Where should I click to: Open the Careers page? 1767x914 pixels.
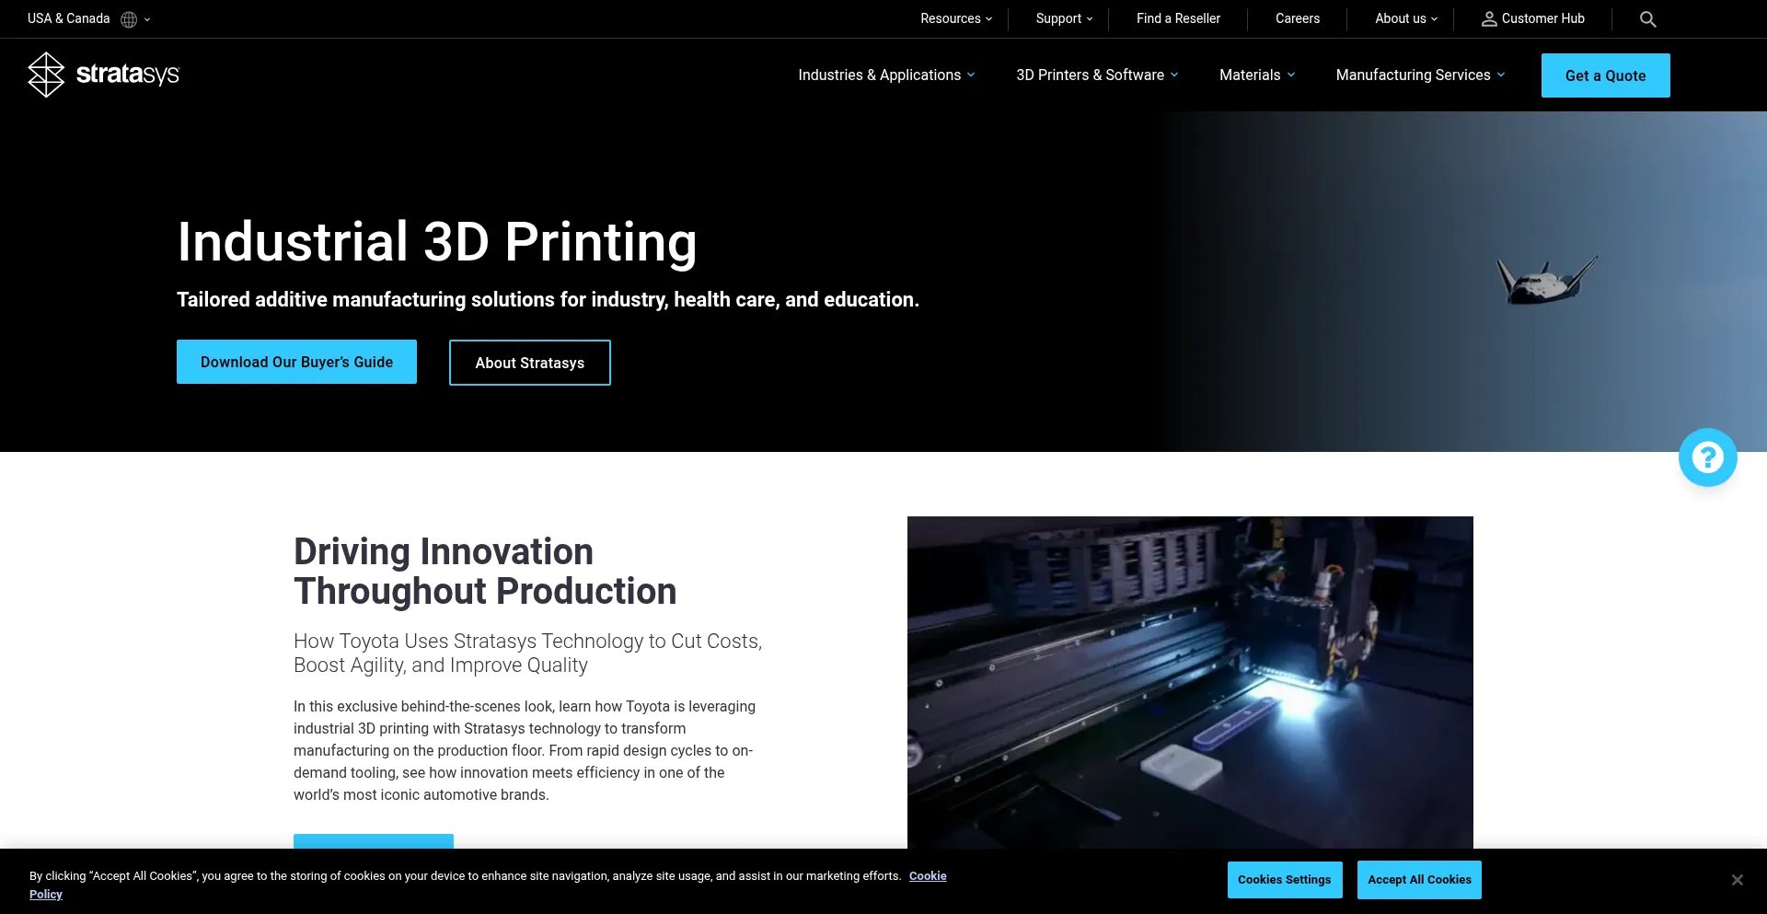pyautogui.click(x=1298, y=18)
